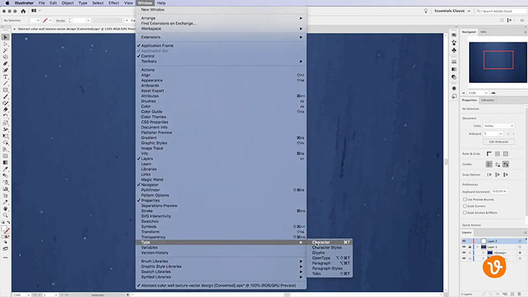The height and width of the screenshot is (297, 528).
Task: Toggle visibility eye of Layer 2
Action: 464,241
